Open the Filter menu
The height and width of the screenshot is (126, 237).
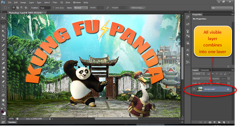pos(55,2)
